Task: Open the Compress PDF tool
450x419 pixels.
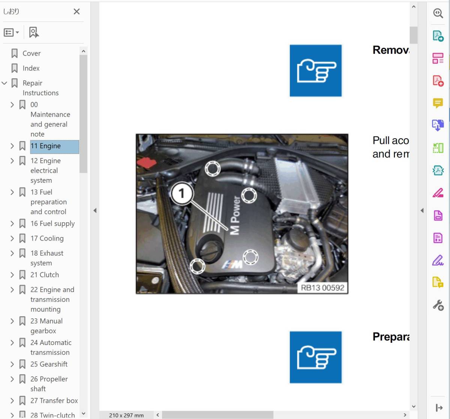Action: [x=438, y=170]
